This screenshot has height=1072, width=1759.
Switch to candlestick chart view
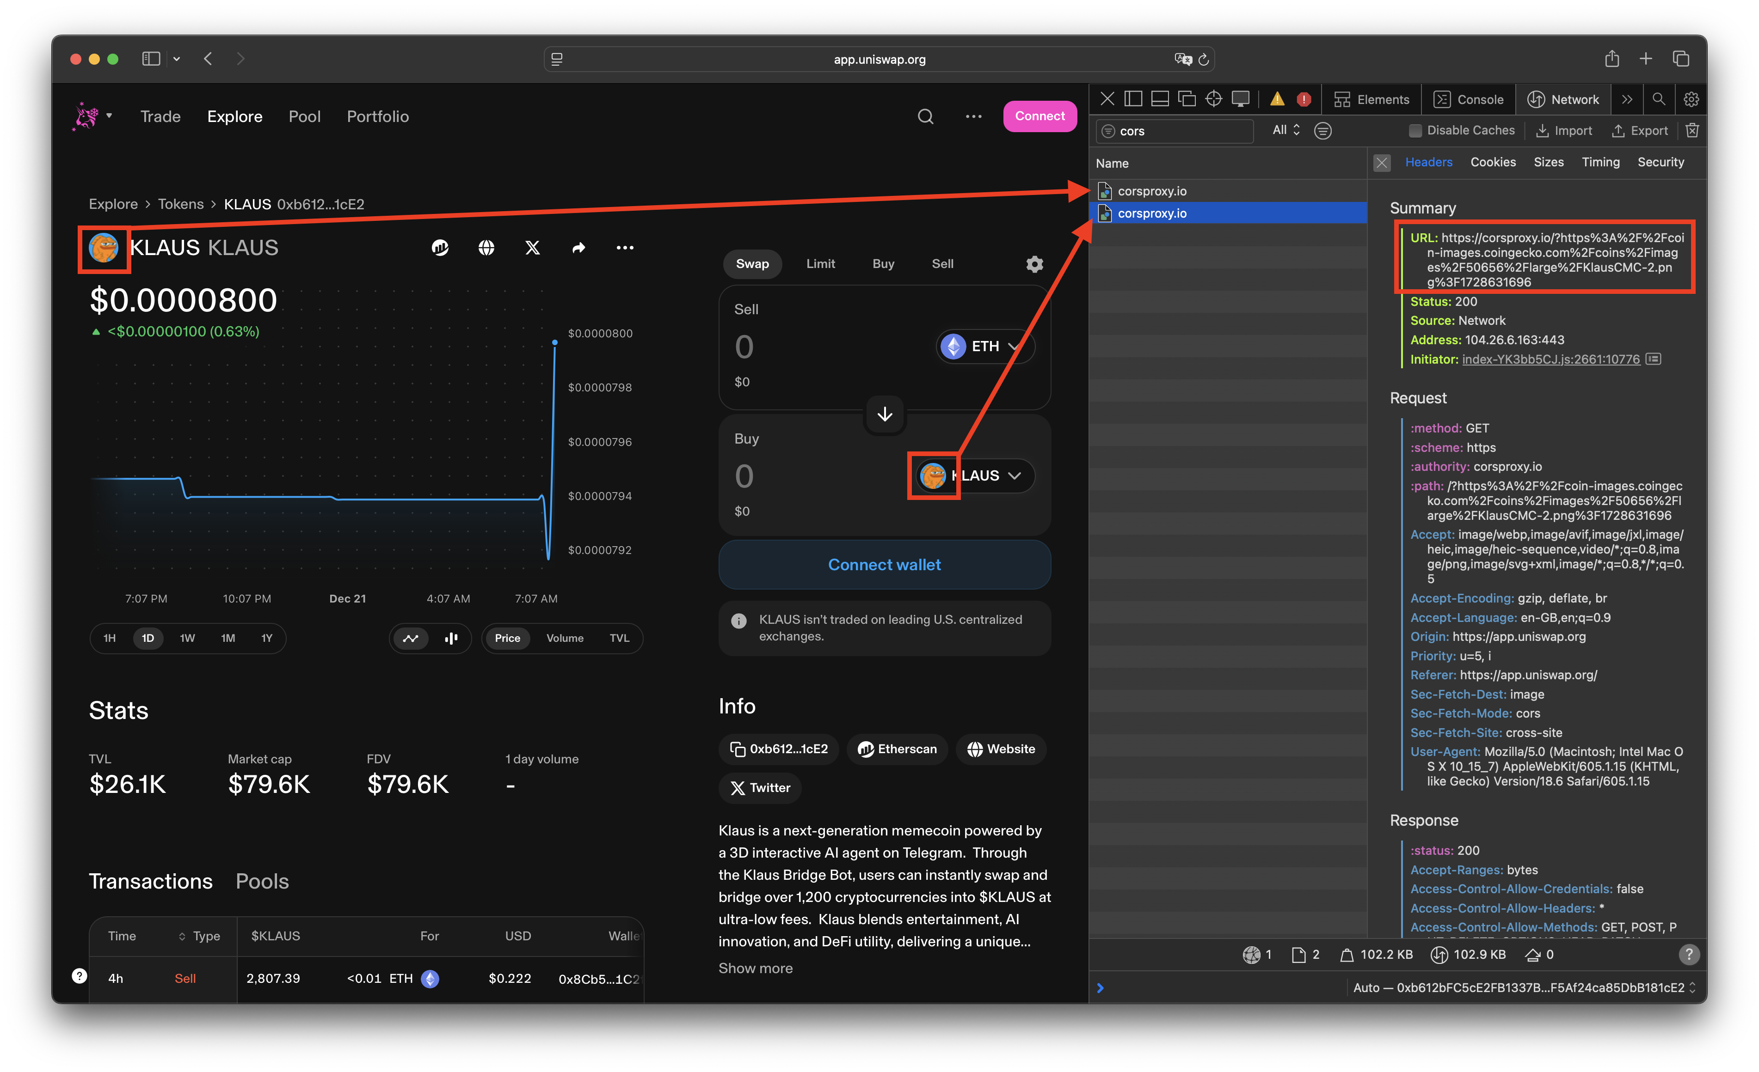click(x=451, y=638)
